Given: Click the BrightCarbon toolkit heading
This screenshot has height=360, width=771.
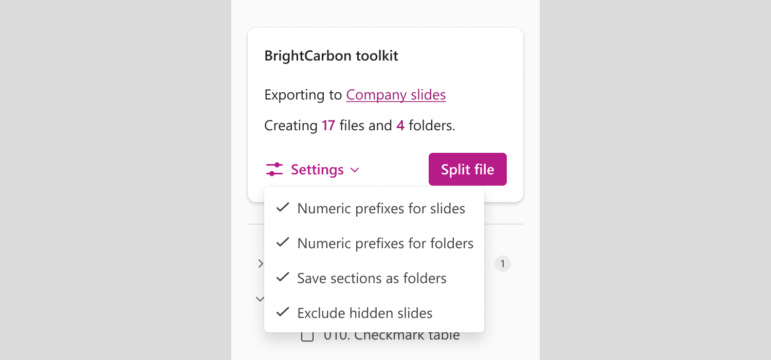Looking at the screenshot, I should point(331,56).
